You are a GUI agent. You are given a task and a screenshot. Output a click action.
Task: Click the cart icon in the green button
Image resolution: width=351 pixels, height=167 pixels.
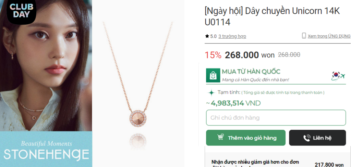click(221, 138)
